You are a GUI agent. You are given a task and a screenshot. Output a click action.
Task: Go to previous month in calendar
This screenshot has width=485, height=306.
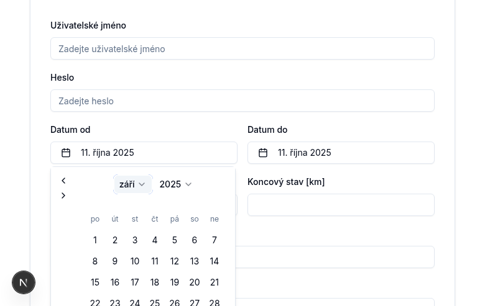click(x=63, y=181)
